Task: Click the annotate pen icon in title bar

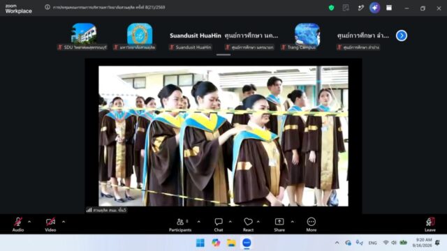Action: 360,8
